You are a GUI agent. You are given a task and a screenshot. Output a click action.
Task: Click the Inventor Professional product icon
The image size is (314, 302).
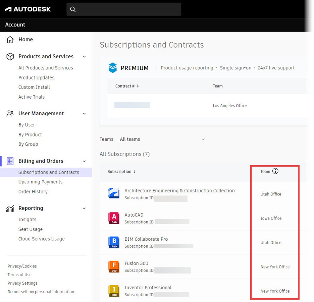pos(114,290)
